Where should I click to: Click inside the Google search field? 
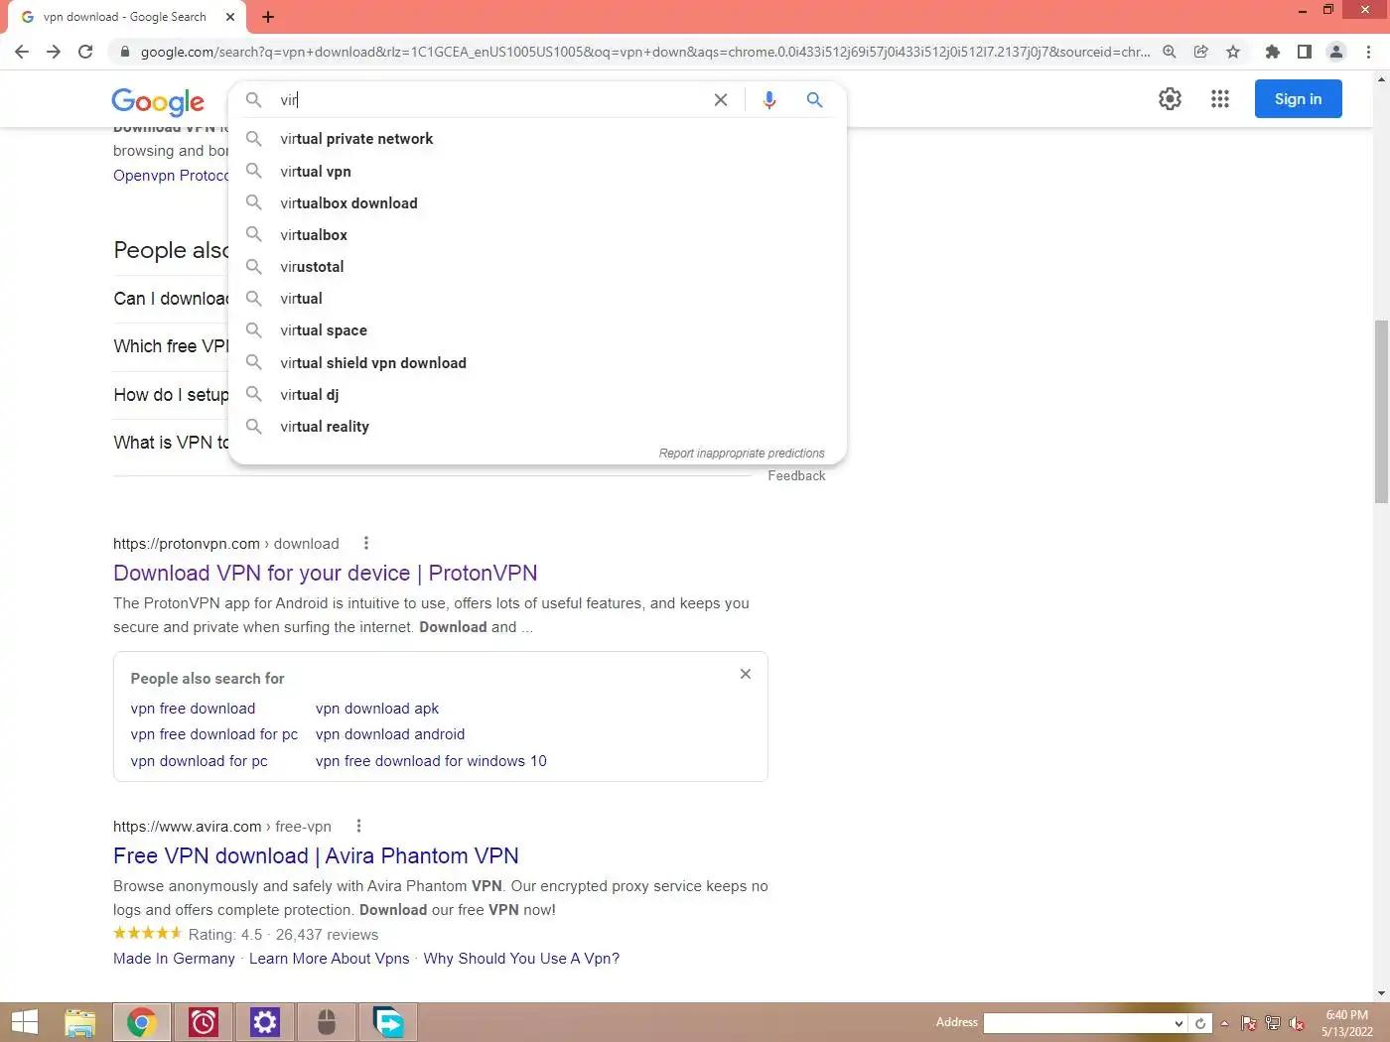486,99
